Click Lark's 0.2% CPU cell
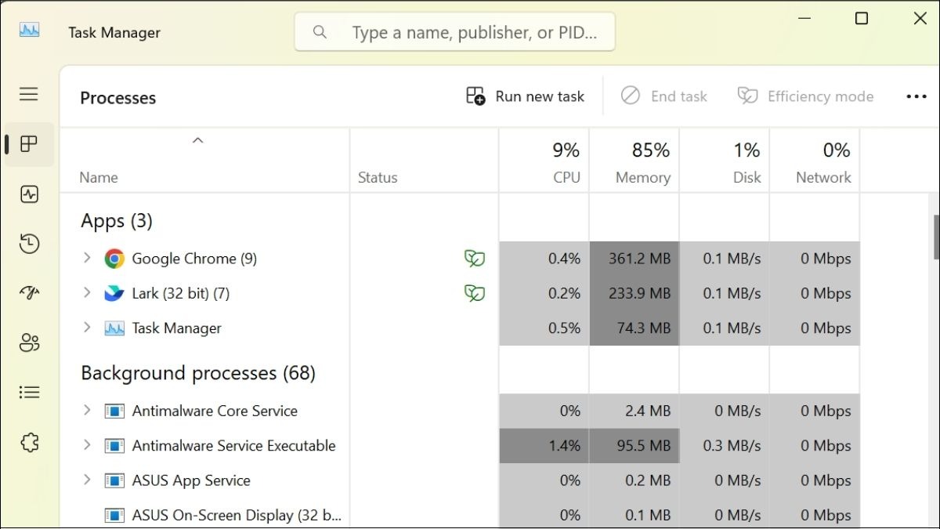 tap(544, 293)
